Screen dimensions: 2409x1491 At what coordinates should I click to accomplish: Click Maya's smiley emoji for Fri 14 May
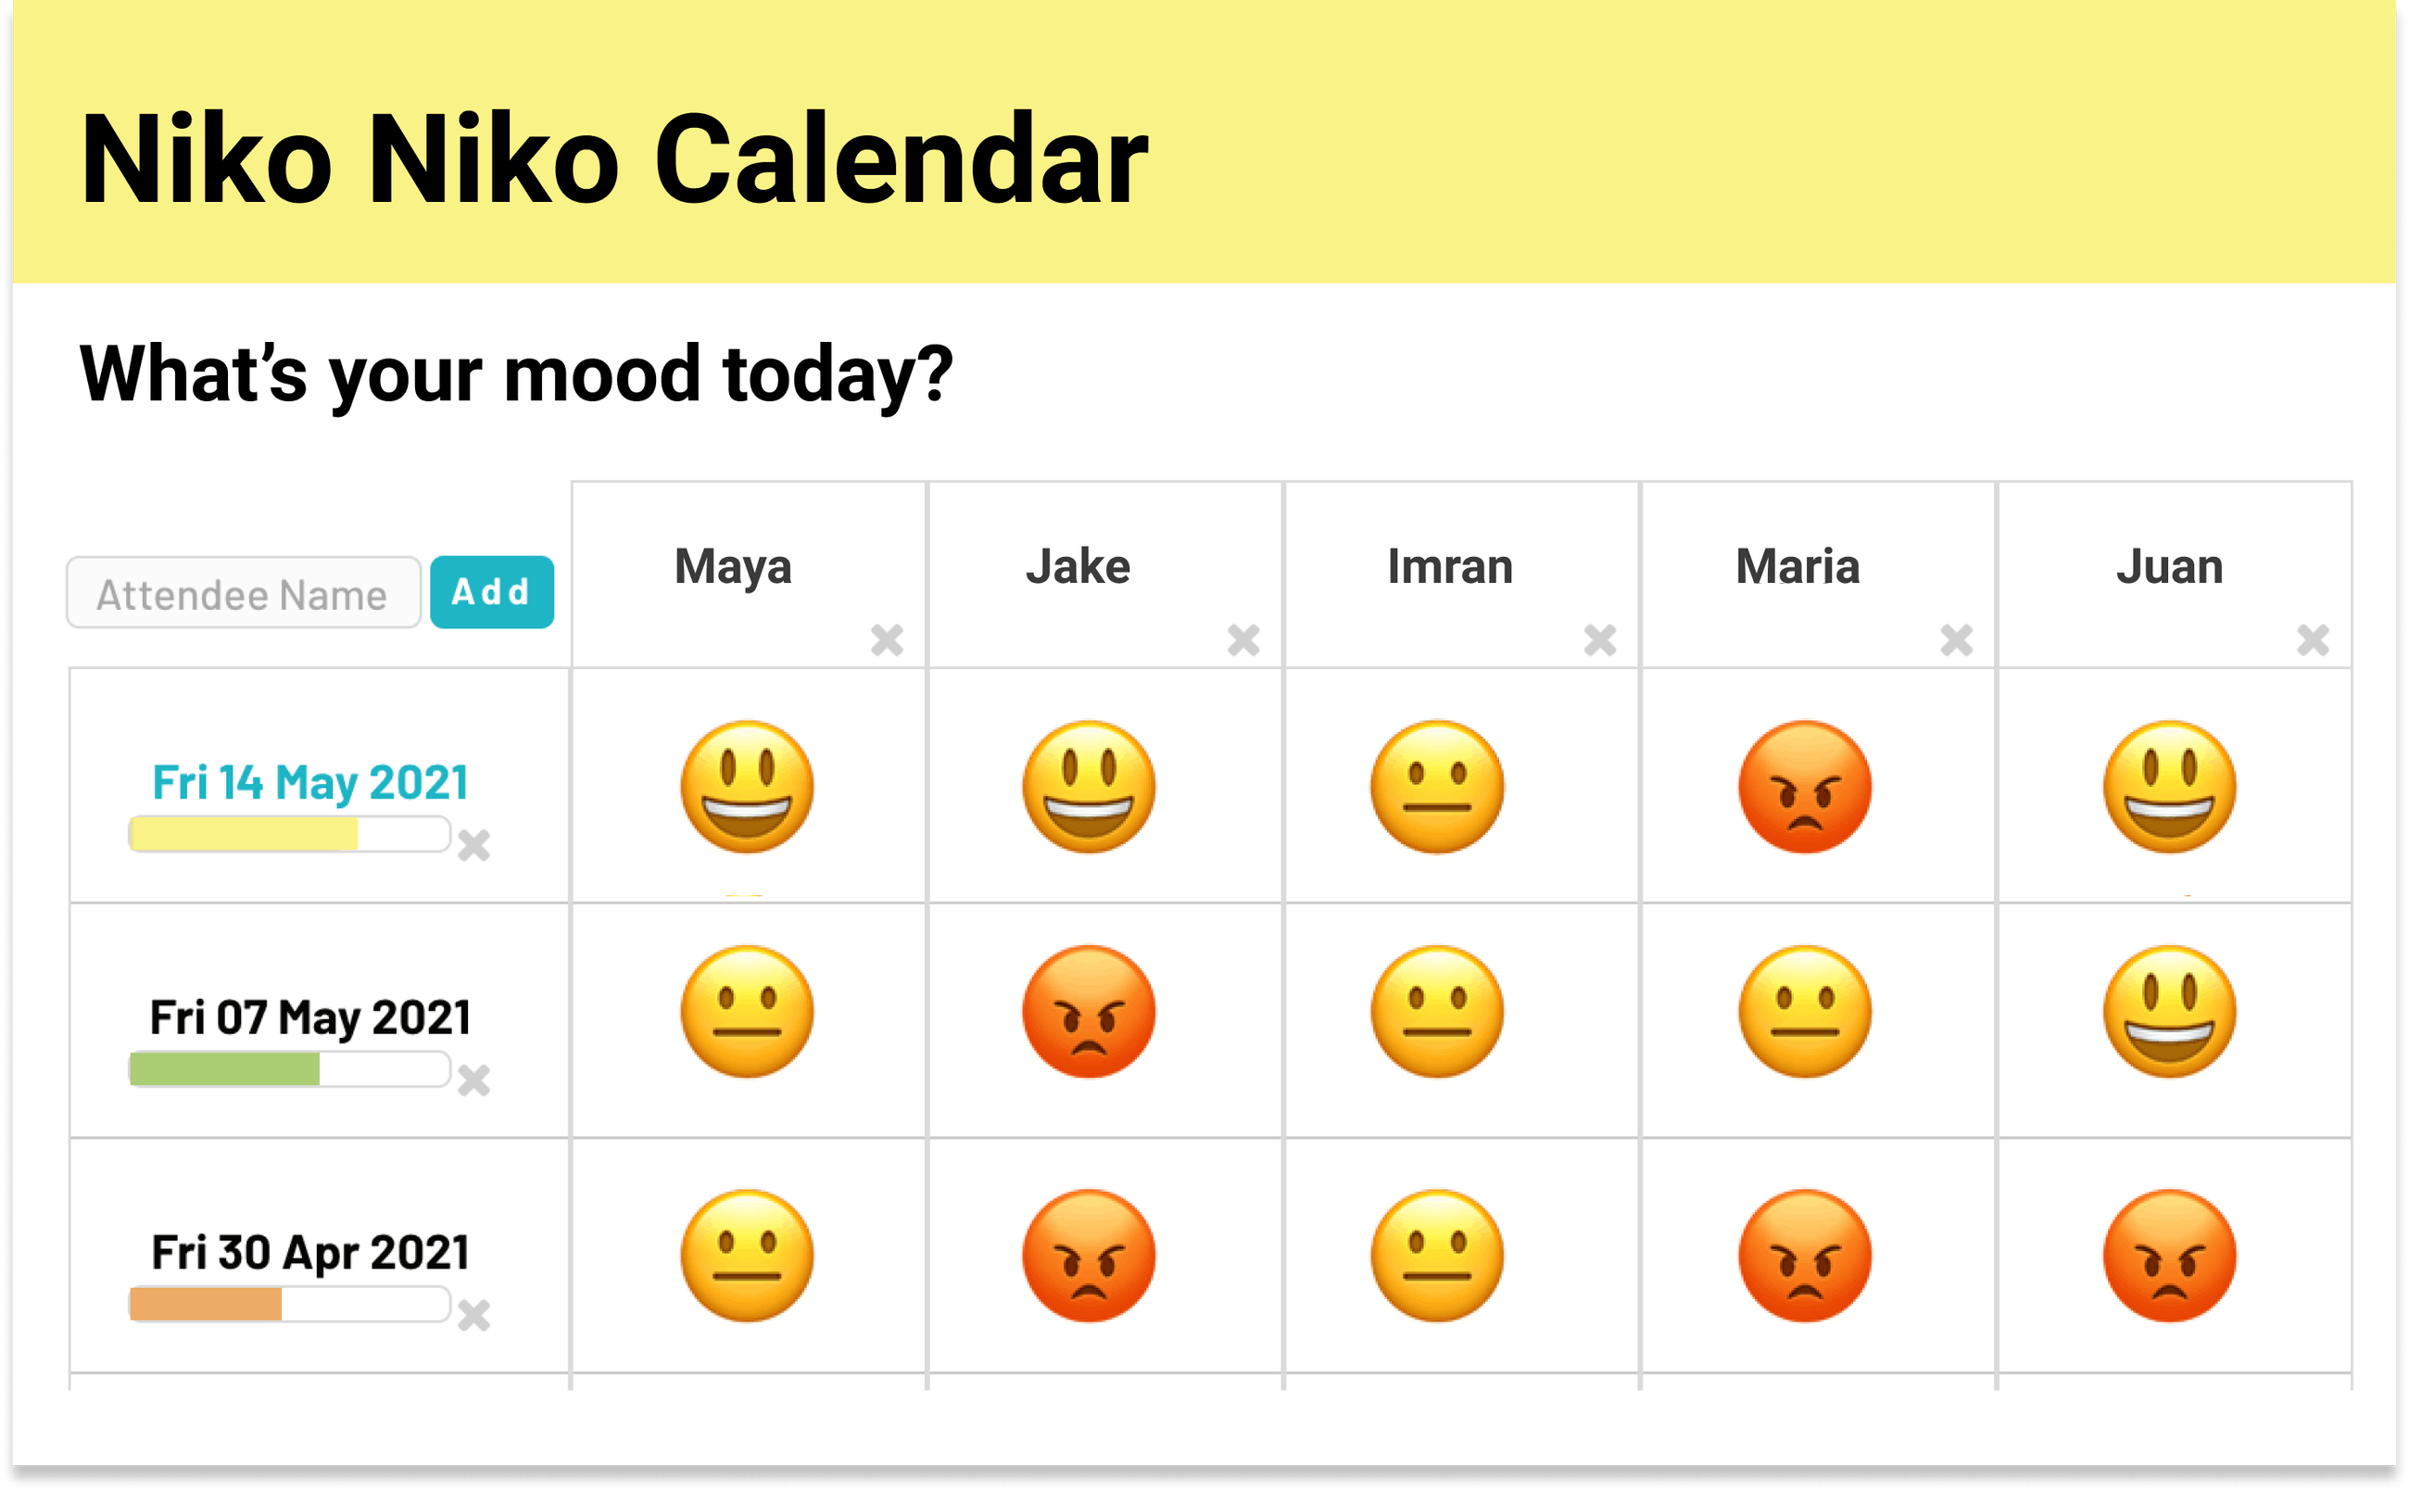click(748, 784)
